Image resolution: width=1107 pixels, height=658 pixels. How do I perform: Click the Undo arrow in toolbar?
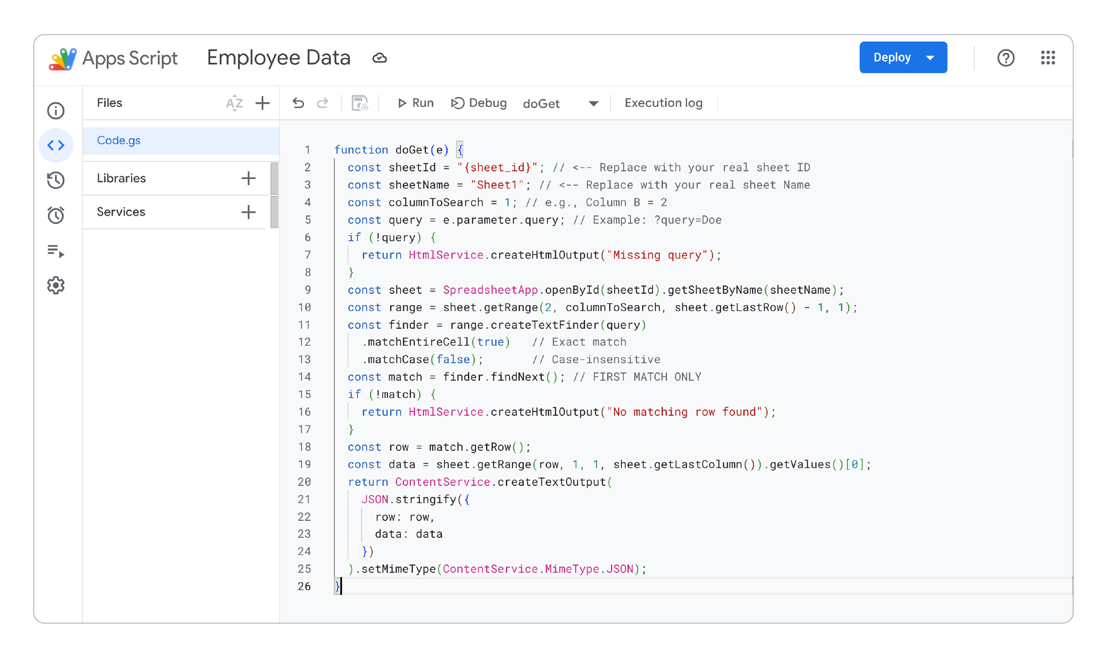tap(298, 103)
